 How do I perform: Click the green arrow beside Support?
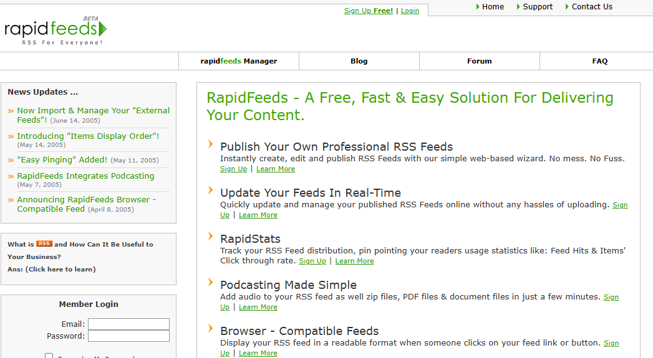point(518,7)
